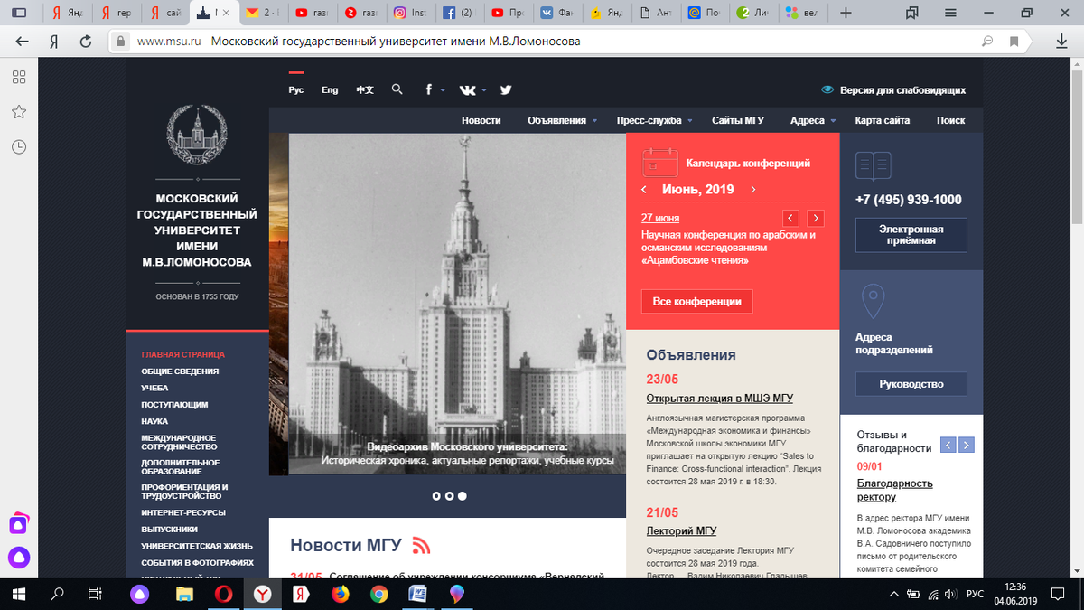
Task: Expand the Пресс-служба menu dropdown
Action: pos(689,121)
